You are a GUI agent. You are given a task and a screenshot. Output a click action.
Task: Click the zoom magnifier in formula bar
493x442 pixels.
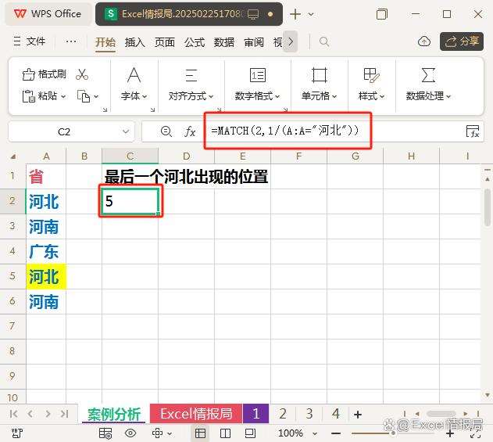(x=166, y=131)
